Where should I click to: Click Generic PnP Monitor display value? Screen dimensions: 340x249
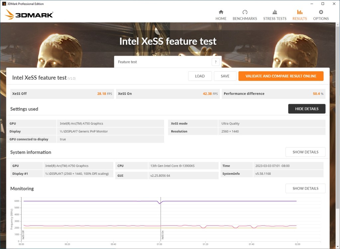pyautogui.click(x=84, y=131)
